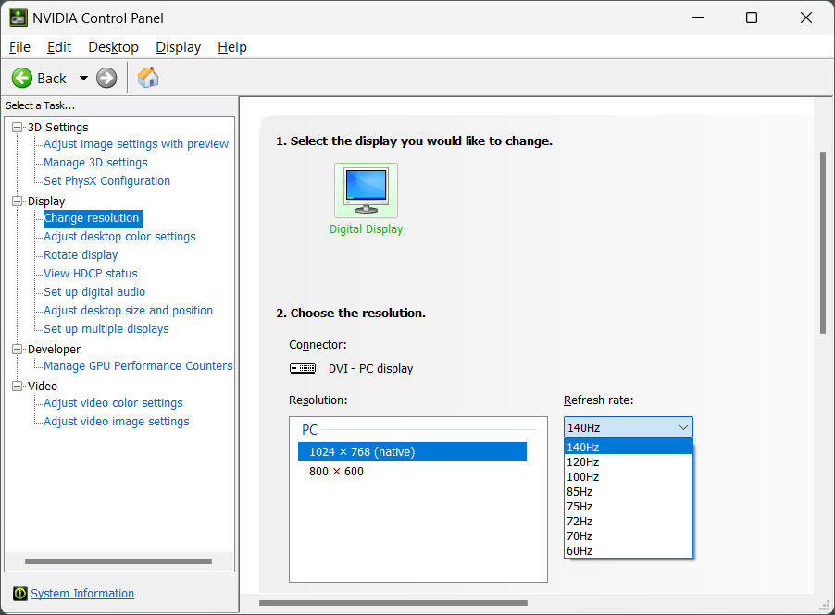
Task: Click the green Back arrow icon
Action: tap(22, 79)
